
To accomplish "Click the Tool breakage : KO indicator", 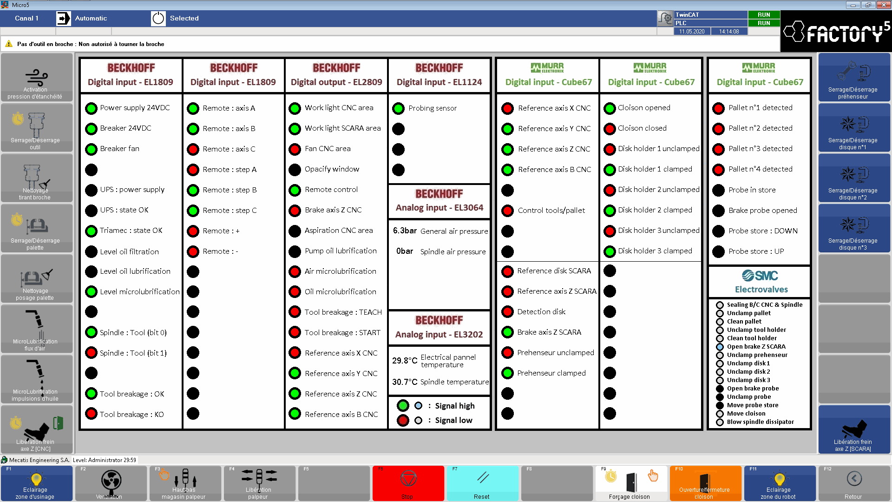I will pyautogui.click(x=91, y=414).
